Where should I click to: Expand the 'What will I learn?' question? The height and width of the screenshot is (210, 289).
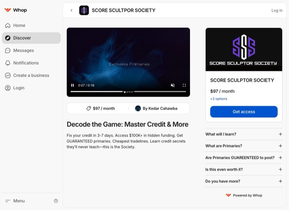pos(243,134)
